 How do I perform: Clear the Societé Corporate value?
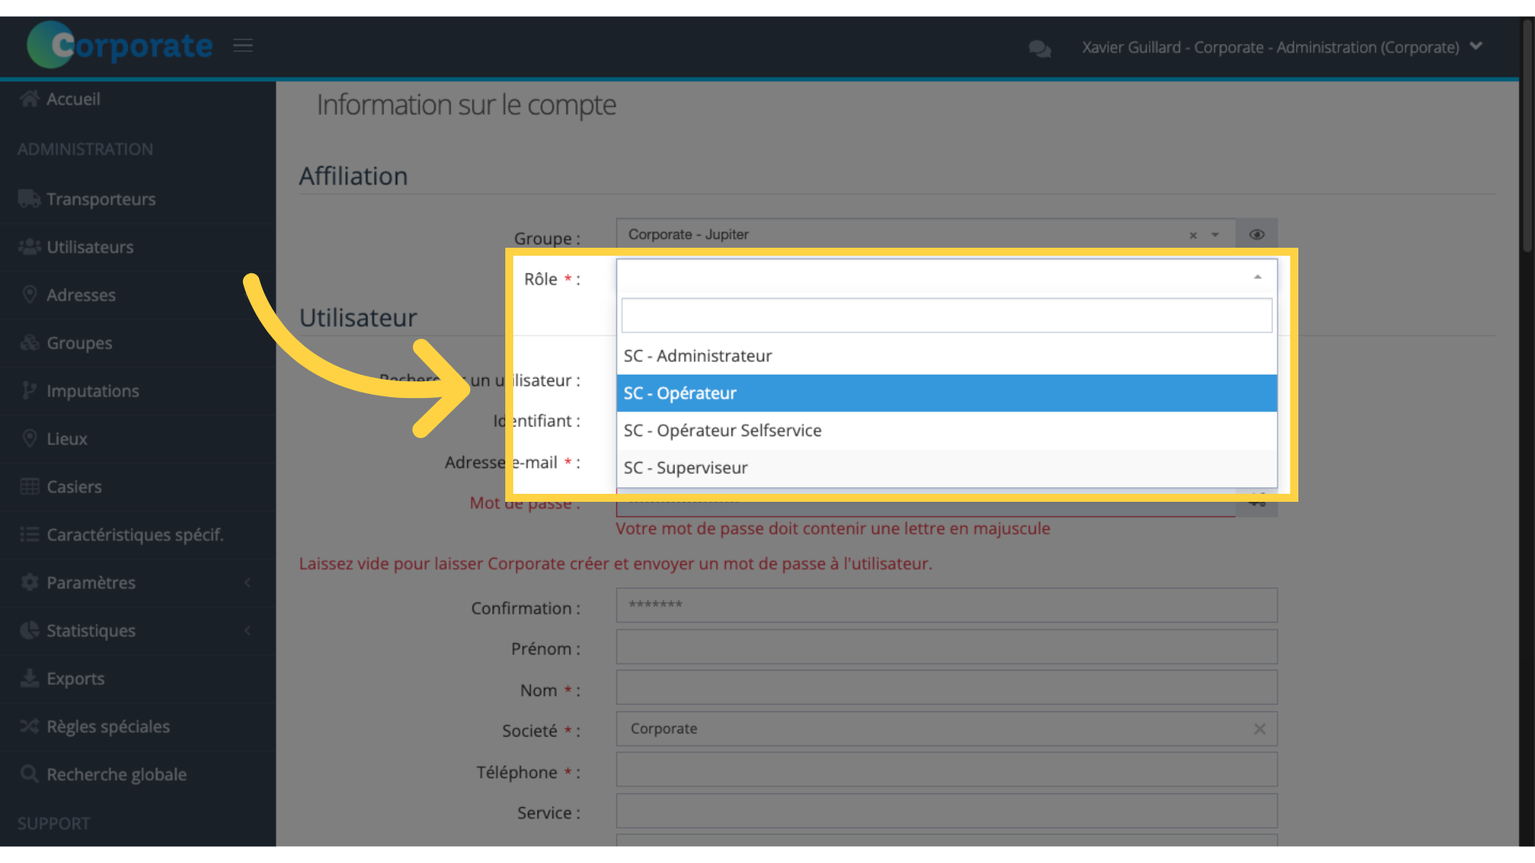(1259, 729)
